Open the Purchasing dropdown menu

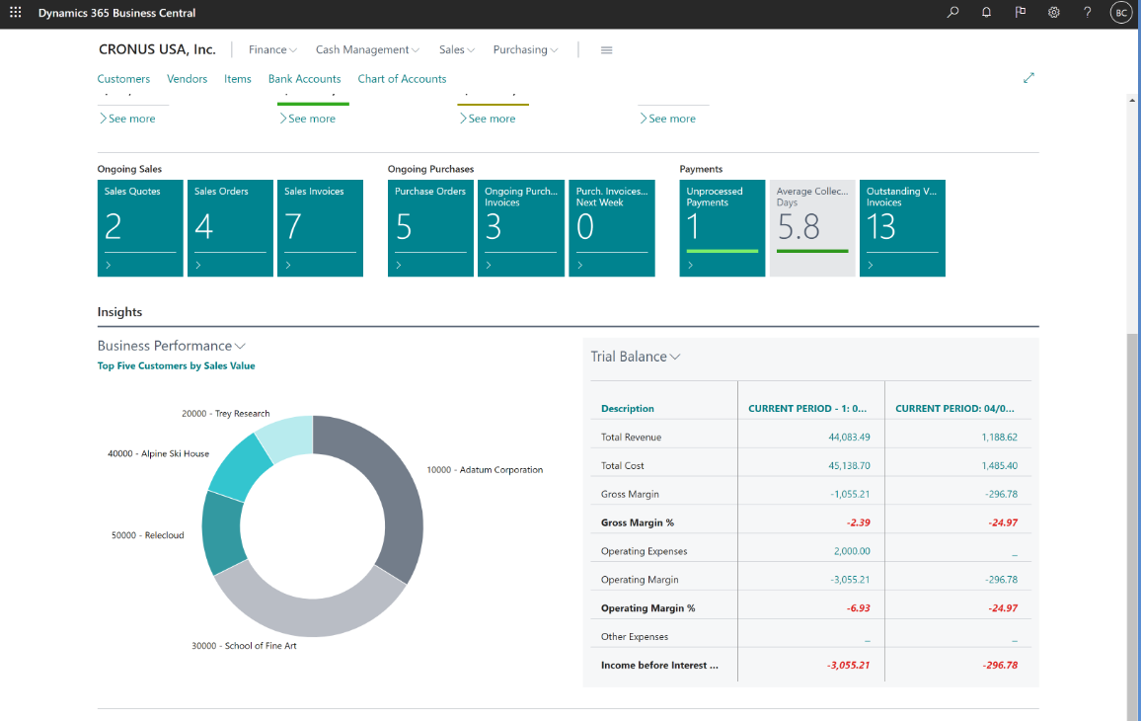pyautogui.click(x=525, y=49)
